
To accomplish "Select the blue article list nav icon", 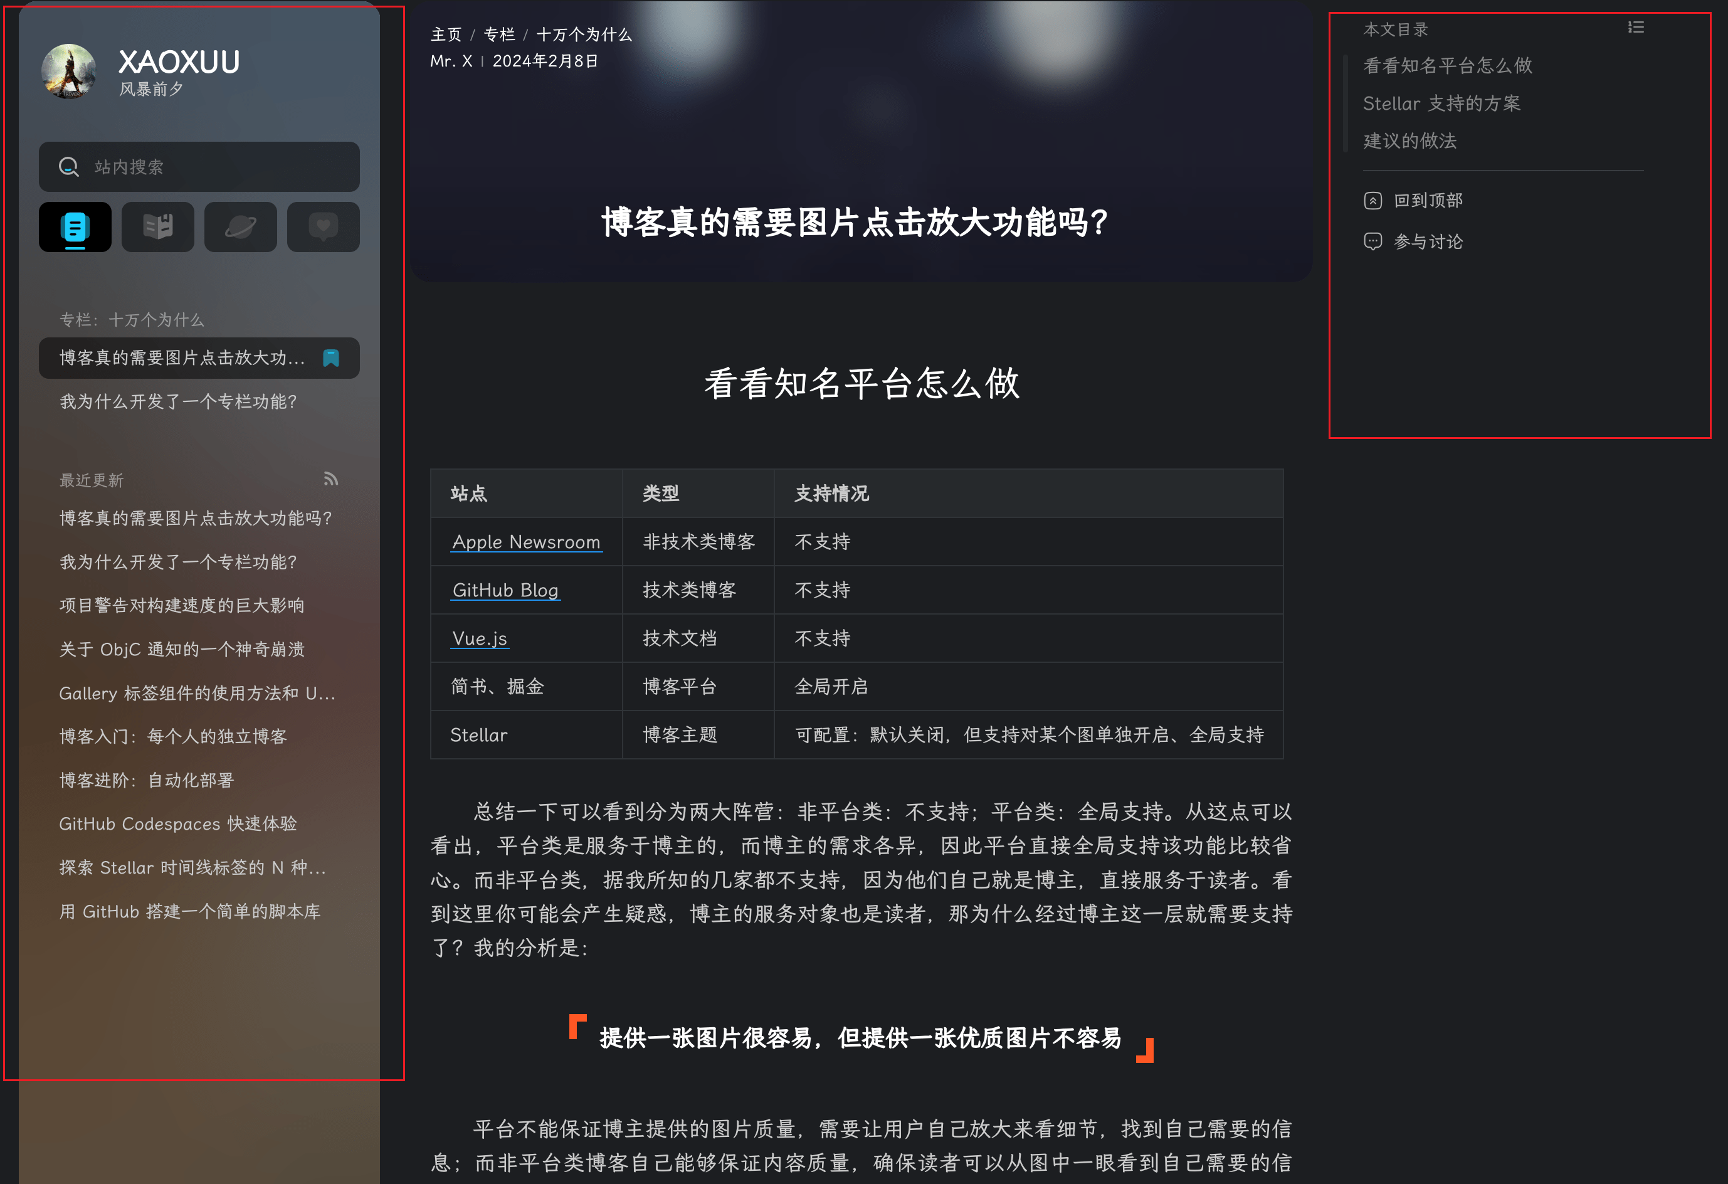I will click(x=75, y=227).
